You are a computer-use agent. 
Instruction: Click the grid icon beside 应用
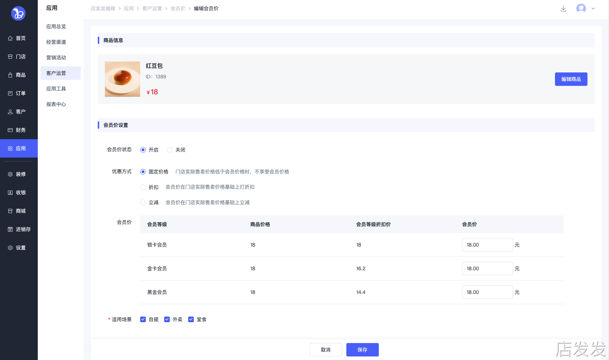[10, 148]
